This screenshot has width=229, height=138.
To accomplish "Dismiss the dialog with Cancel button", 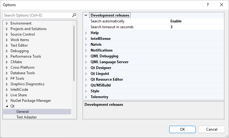I will 212,129.
